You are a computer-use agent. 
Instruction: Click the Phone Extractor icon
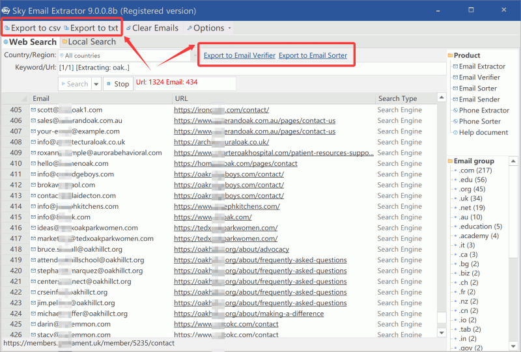[x=455, y=110]
